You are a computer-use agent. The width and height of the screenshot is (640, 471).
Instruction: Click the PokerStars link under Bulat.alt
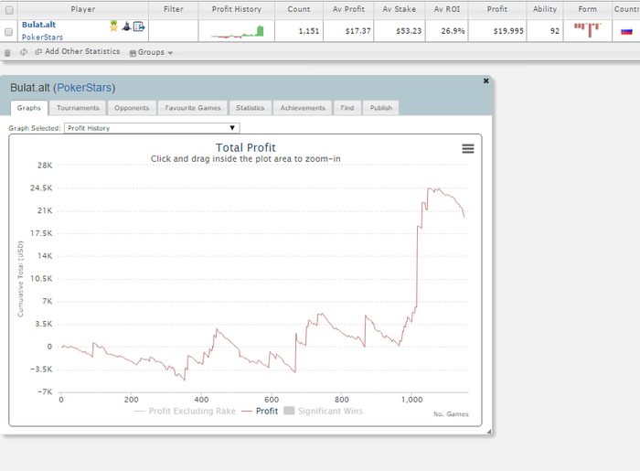click(x=42, y=37)
